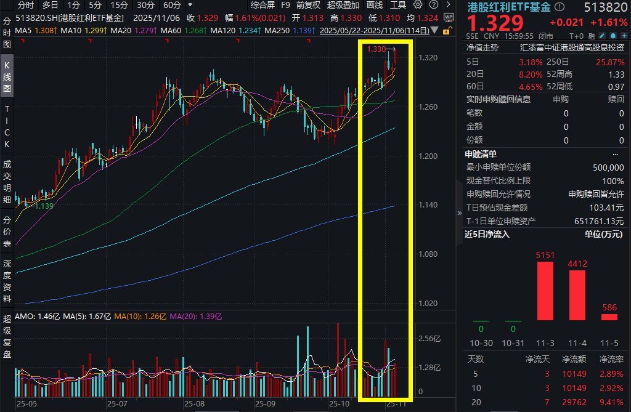Open the 2025/05/22-2025/11/06 date range link

375,30
